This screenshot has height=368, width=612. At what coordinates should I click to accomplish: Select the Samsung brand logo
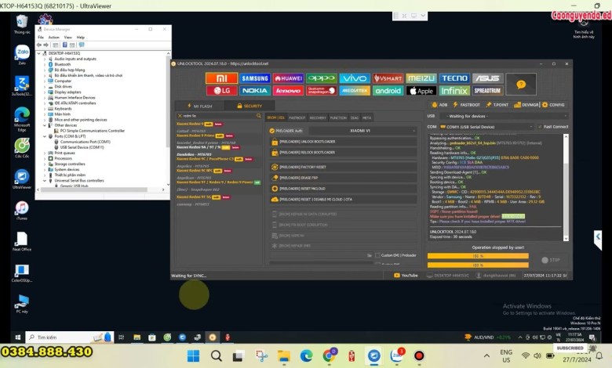tap(255, 78)
